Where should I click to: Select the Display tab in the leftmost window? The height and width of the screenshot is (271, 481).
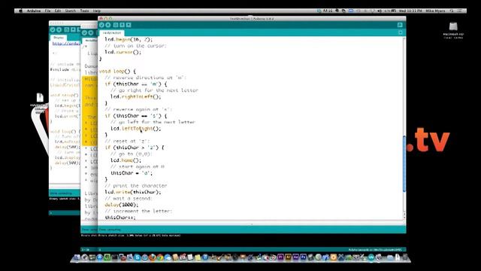(x=59, y=38)
